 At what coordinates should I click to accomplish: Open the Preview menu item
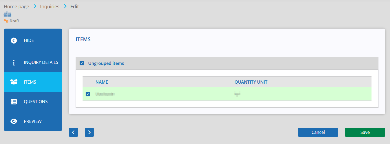point(33,121)
